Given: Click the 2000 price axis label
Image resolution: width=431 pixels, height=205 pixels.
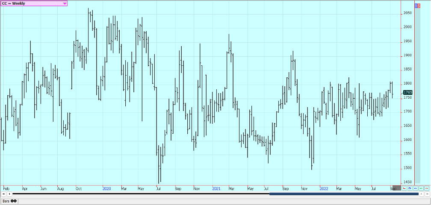Looking at the screenshot, I should pos(407,27).
